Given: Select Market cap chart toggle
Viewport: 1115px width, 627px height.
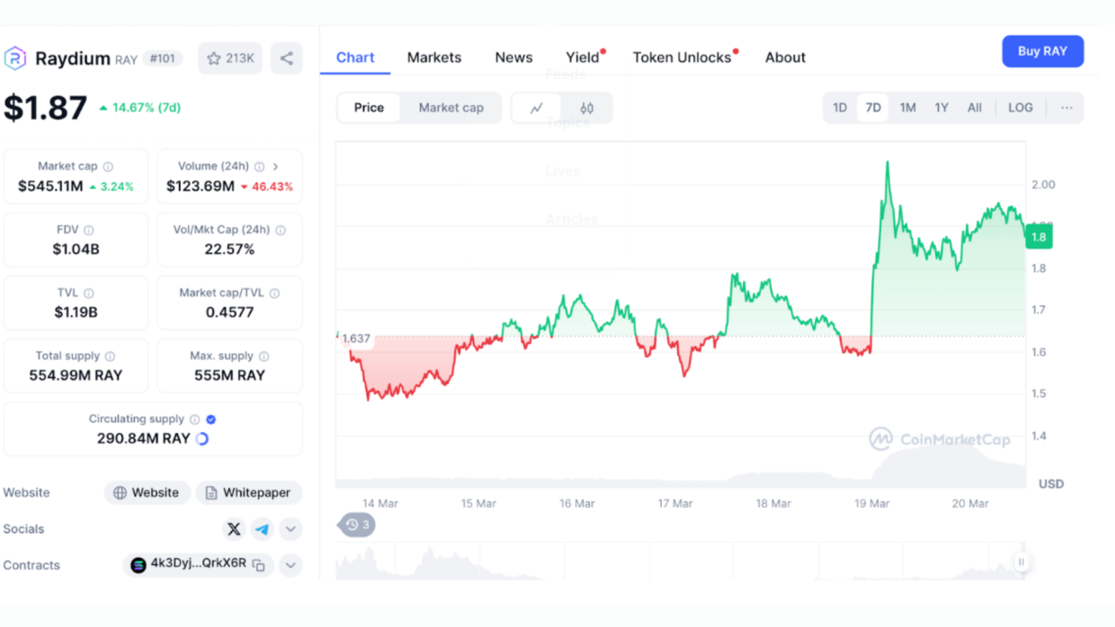Looking at the screenshot, I should pyautogui.click(x=450, y=108).
